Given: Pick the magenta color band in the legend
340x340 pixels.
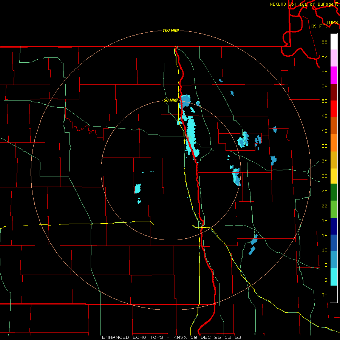Looking at the screenshot, I should coord(334,75).
